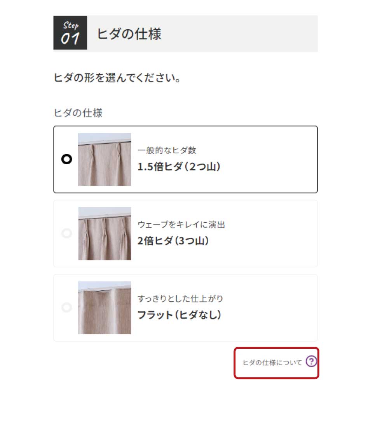Click the 一般的なヒダ数 subtitle
373x425 pixels.
coord(167,151)
